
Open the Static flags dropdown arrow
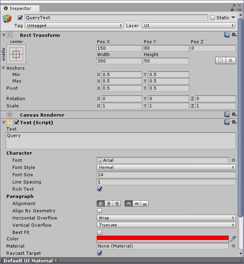tap(233, 17)
